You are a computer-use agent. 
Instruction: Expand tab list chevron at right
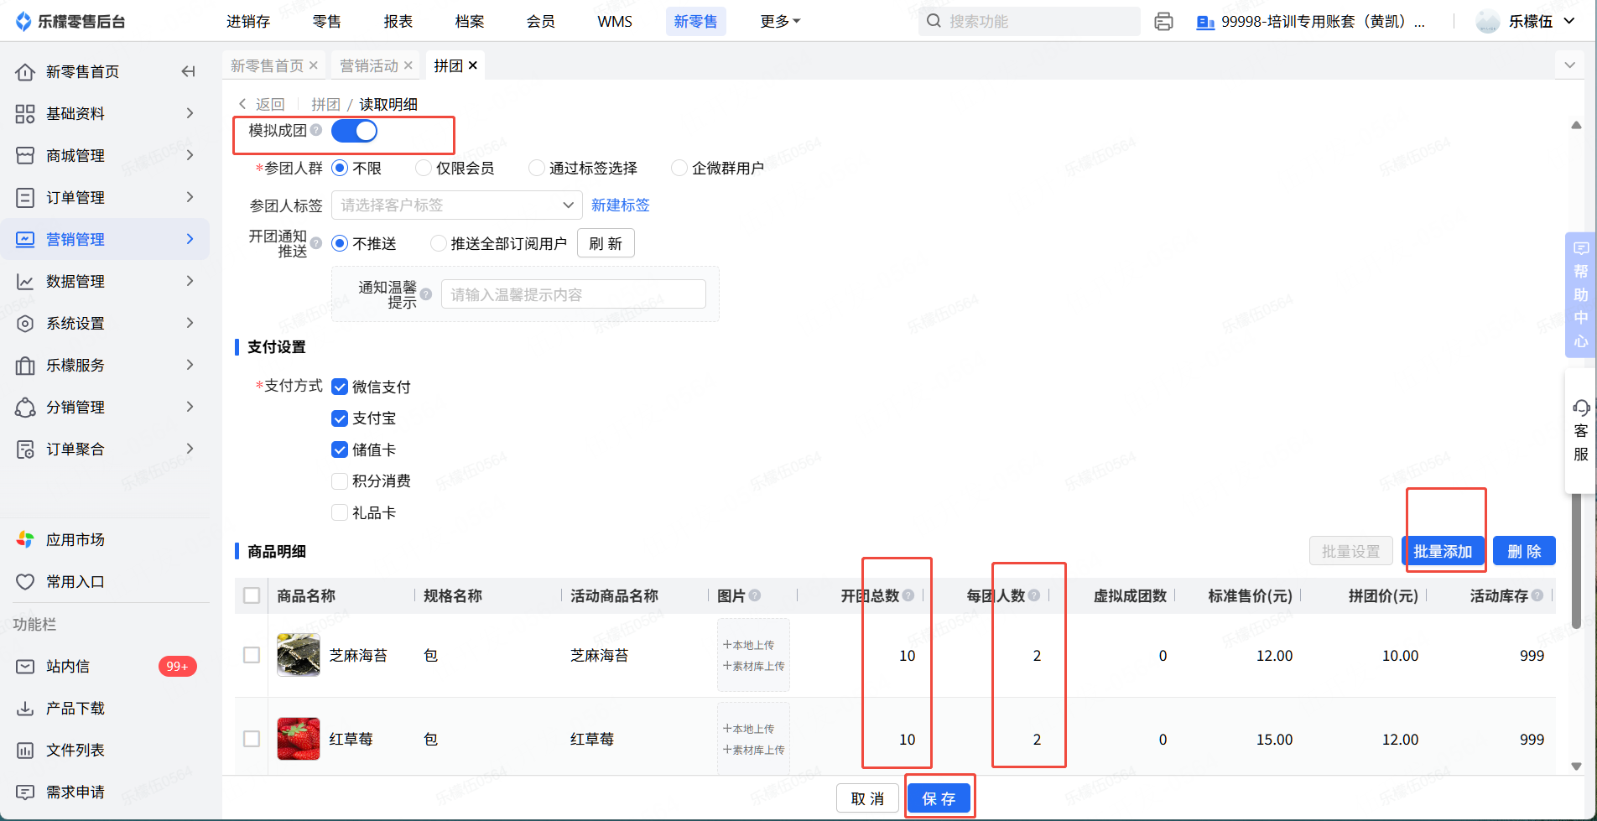[1570, 65]
